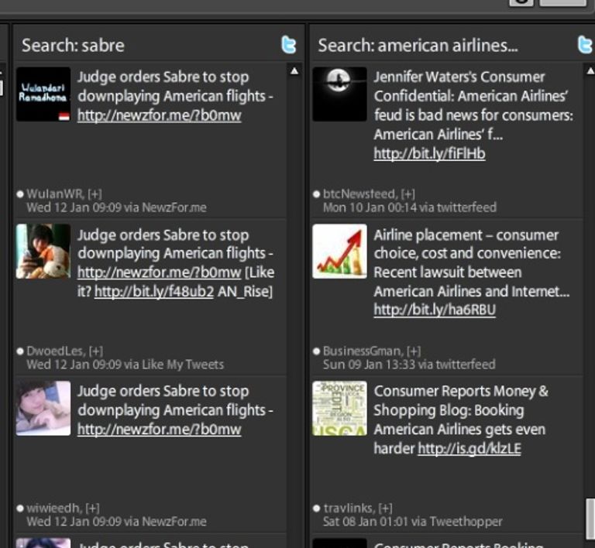
Task: Click the WulanWR username
Action: [56, 194]
